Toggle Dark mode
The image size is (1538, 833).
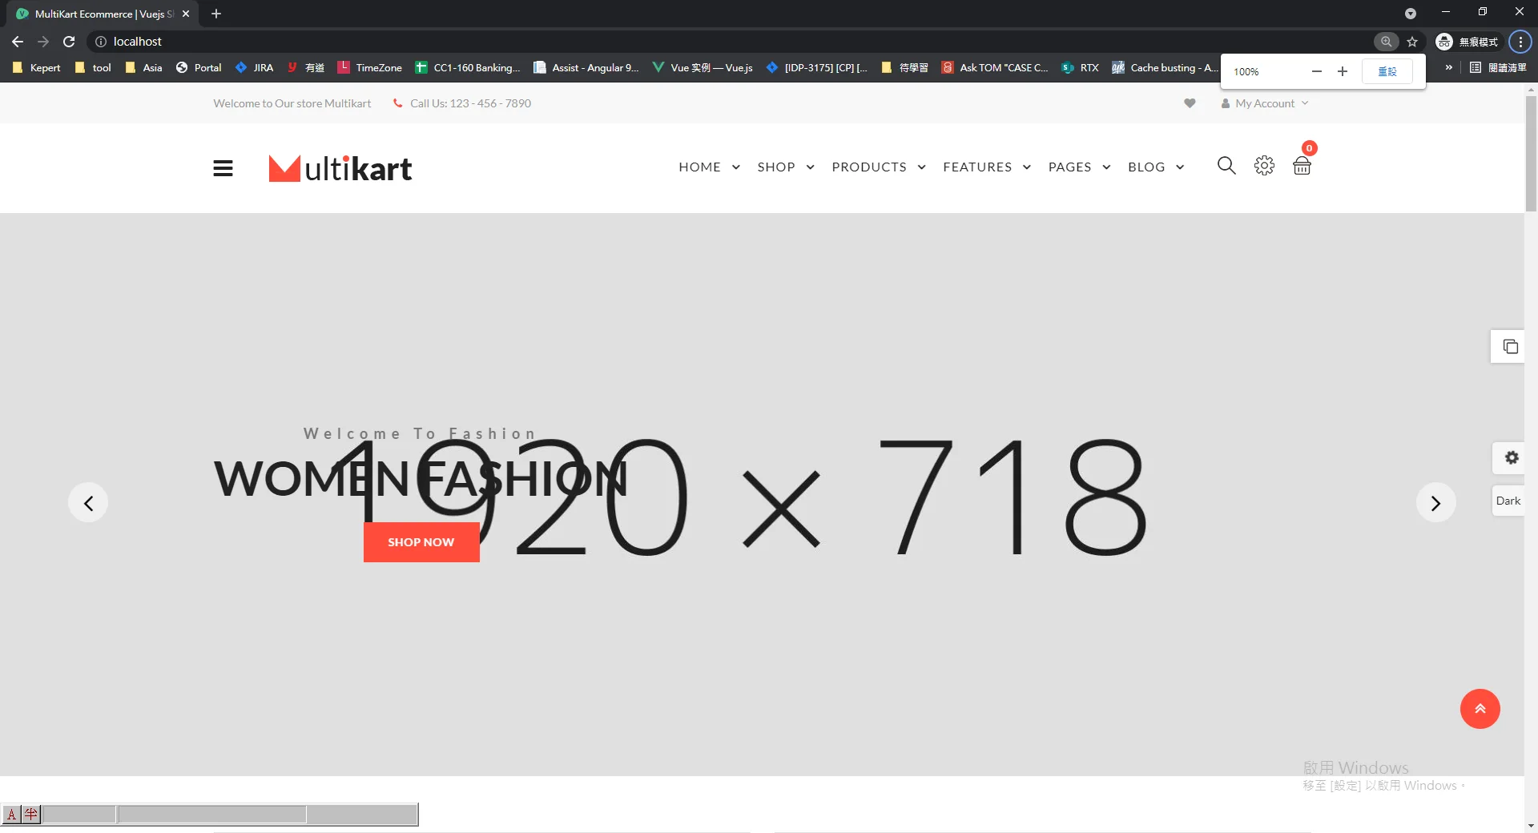point(1508,501)
